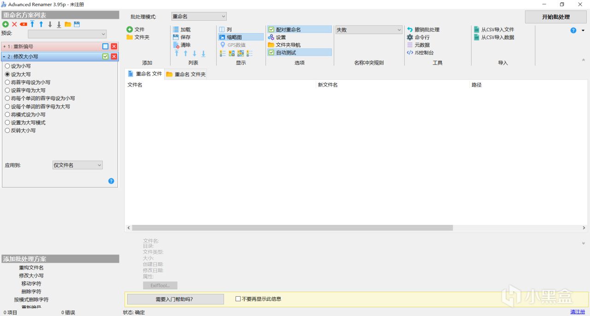Toggle the 配对重命名 option
The width and height of the screenshot is (590, 316).
[299, 29]
